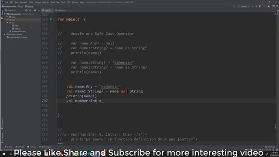
Task: Expand the out folder
Action: (7, 20)
